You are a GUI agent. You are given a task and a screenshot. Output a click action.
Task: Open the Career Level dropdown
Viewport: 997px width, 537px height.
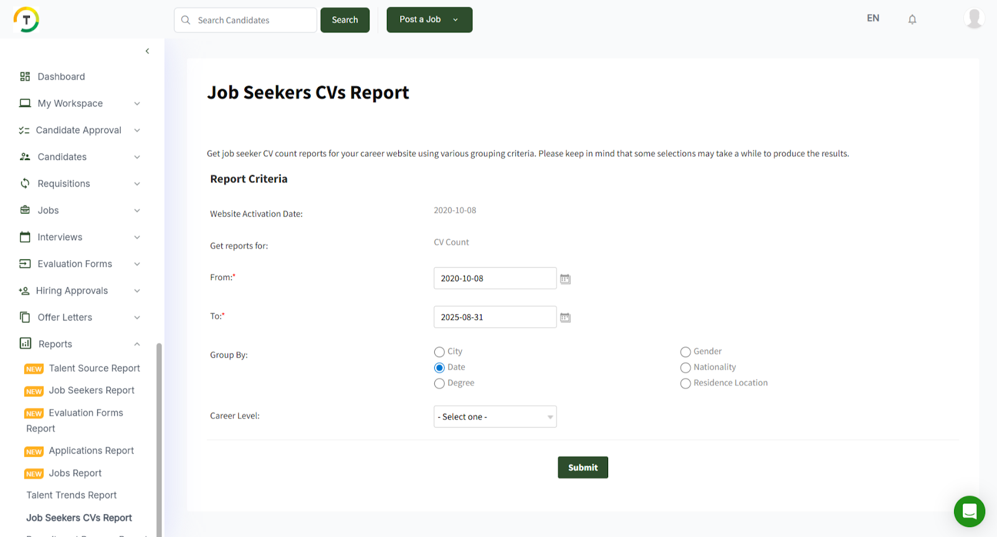[x=495, y=417]
